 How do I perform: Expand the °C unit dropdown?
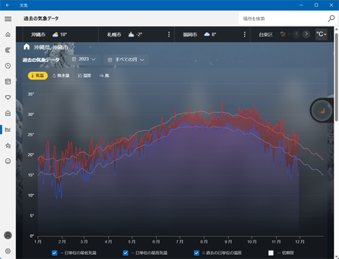click(x=321, y=35)
